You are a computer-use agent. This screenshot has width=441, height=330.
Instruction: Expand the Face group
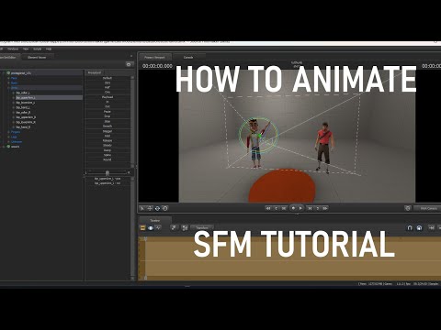click(8, 78)
